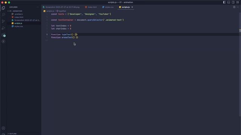Click the scripts.js window title text
The height and width of the screenshot is (135, 241).
(120, 2)
